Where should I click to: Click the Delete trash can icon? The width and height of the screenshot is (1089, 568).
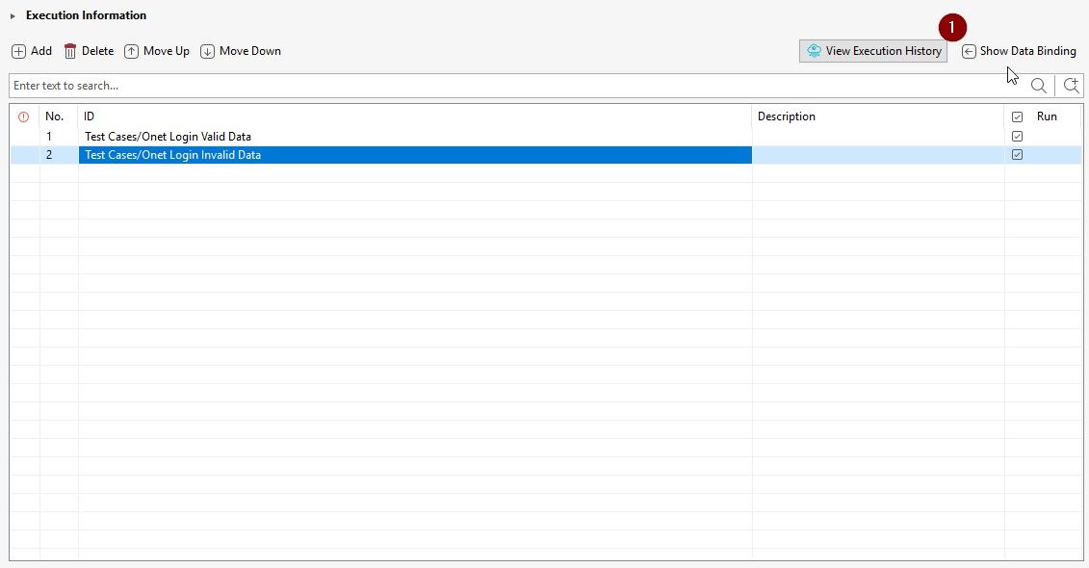tap(70, 51)
